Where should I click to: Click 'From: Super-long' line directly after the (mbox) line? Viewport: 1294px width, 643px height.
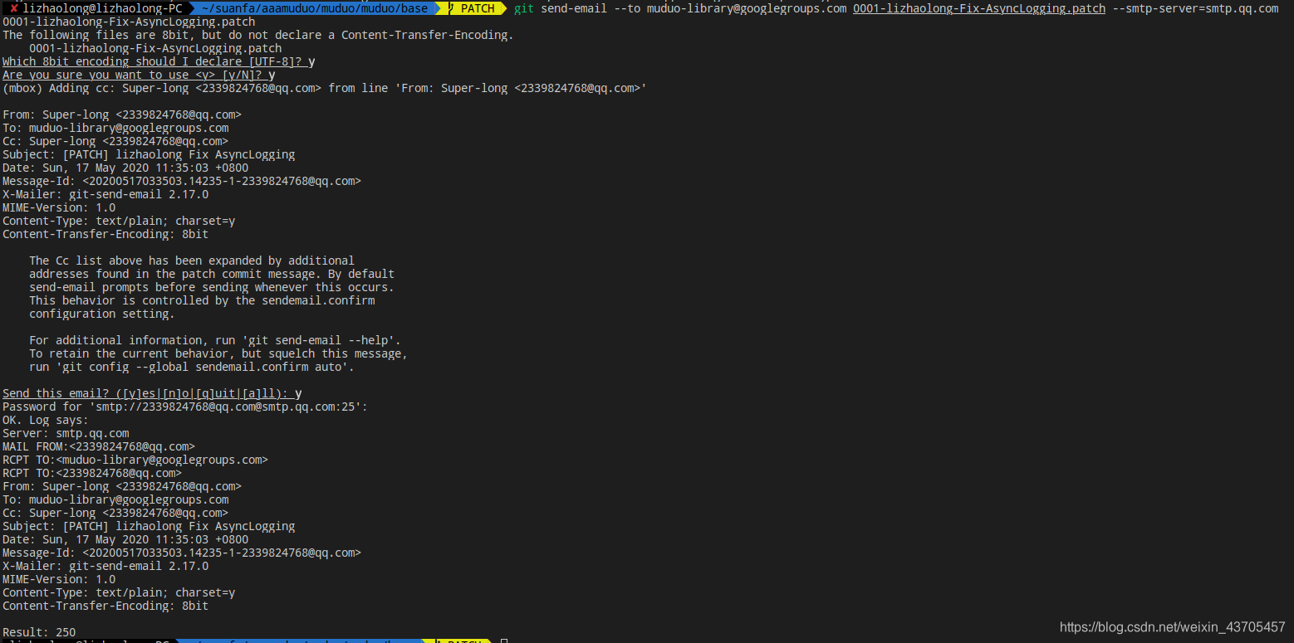click(122, 114)
